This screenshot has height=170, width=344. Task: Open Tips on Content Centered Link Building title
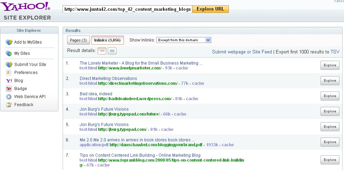point(140,155)
